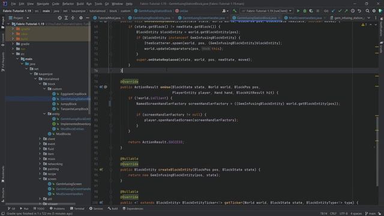Run with coverage shield icon
This screenshot has height=216, width=384.
point(311,11)
